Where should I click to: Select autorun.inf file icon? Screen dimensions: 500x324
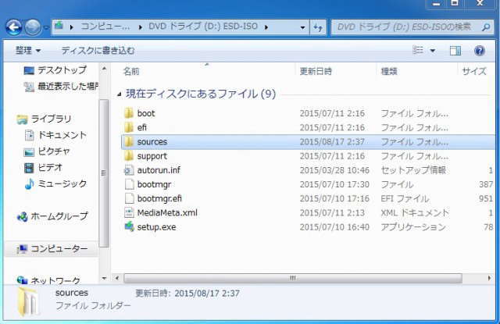coord(129,170)
